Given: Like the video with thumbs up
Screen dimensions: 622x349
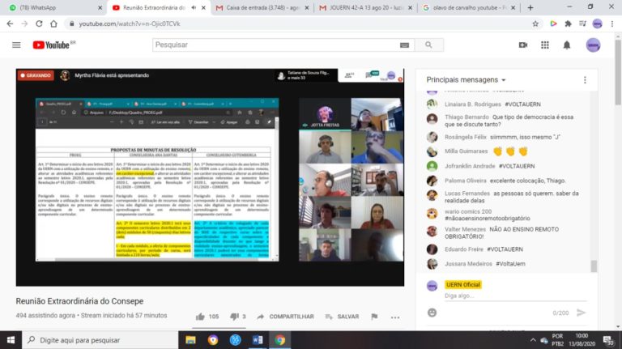Looking at the screenshot, I should [200, 317].
